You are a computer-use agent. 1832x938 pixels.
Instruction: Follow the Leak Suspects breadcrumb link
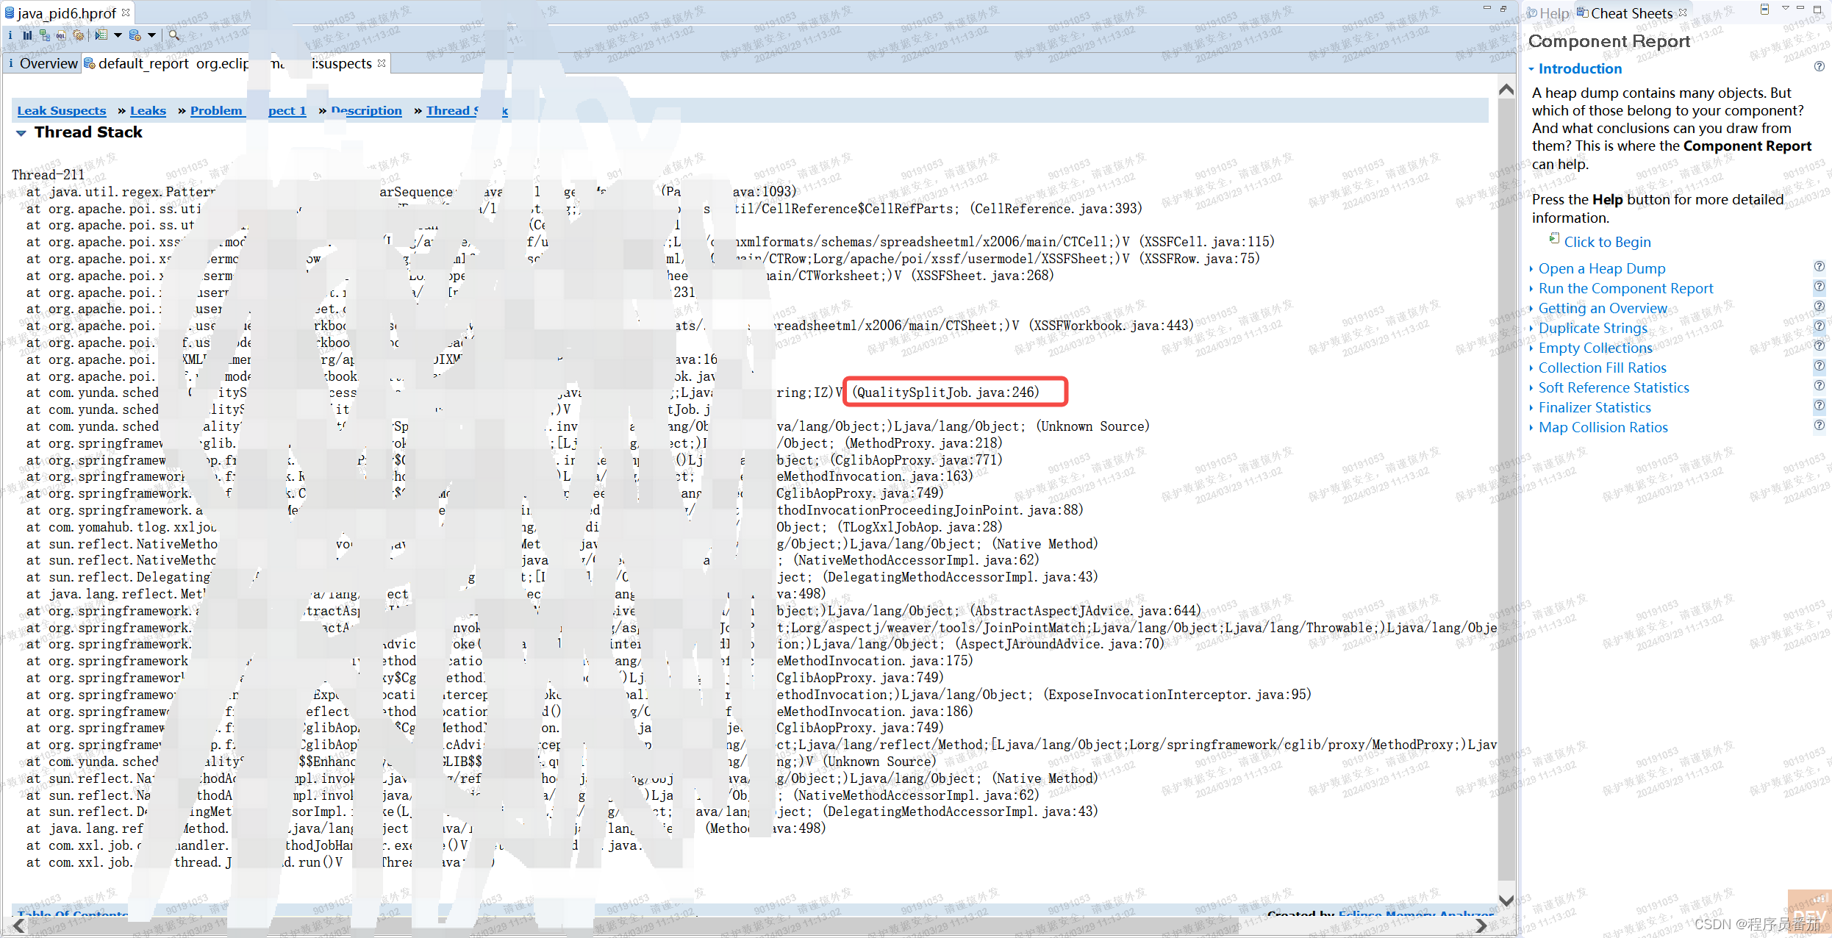tap(61, 110)
